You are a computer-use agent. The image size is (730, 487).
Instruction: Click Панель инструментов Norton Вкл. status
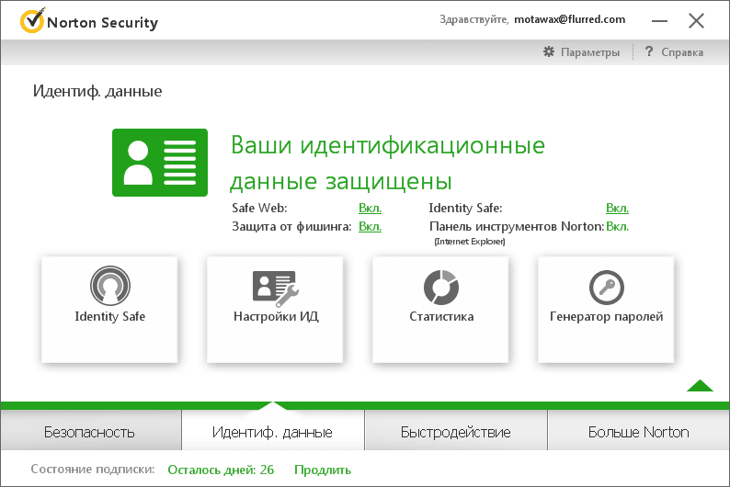617,227
